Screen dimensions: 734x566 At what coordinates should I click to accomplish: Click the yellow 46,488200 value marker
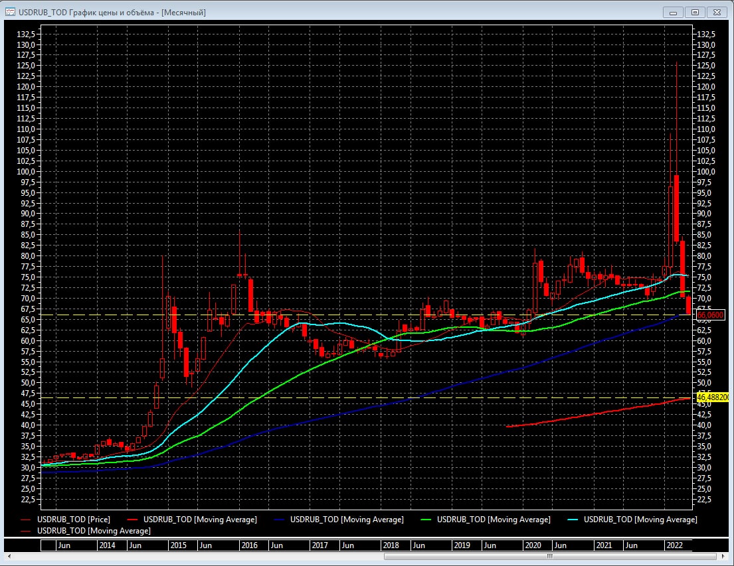713,397
